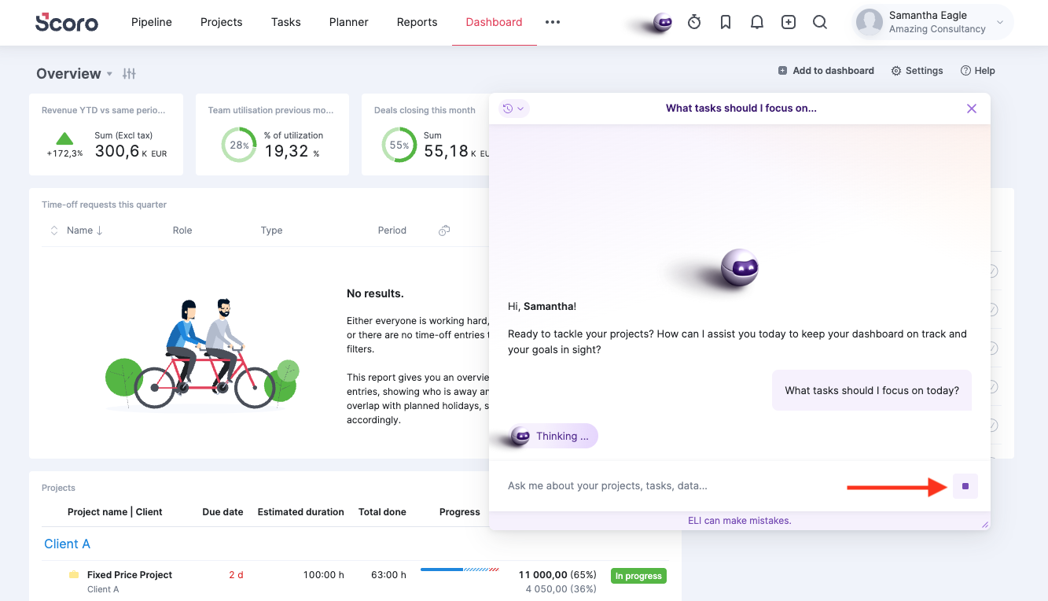Image resolution: width=1048 pixels, height=601 pixels.
Task: Stop the ELI response generation
Action: coord(965,486)
